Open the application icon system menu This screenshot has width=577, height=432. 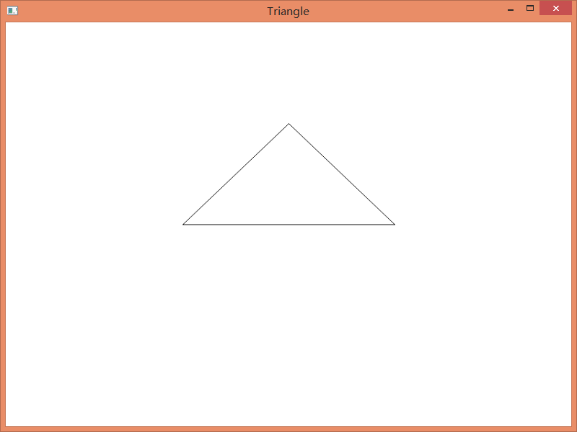(x=12, y=11)
